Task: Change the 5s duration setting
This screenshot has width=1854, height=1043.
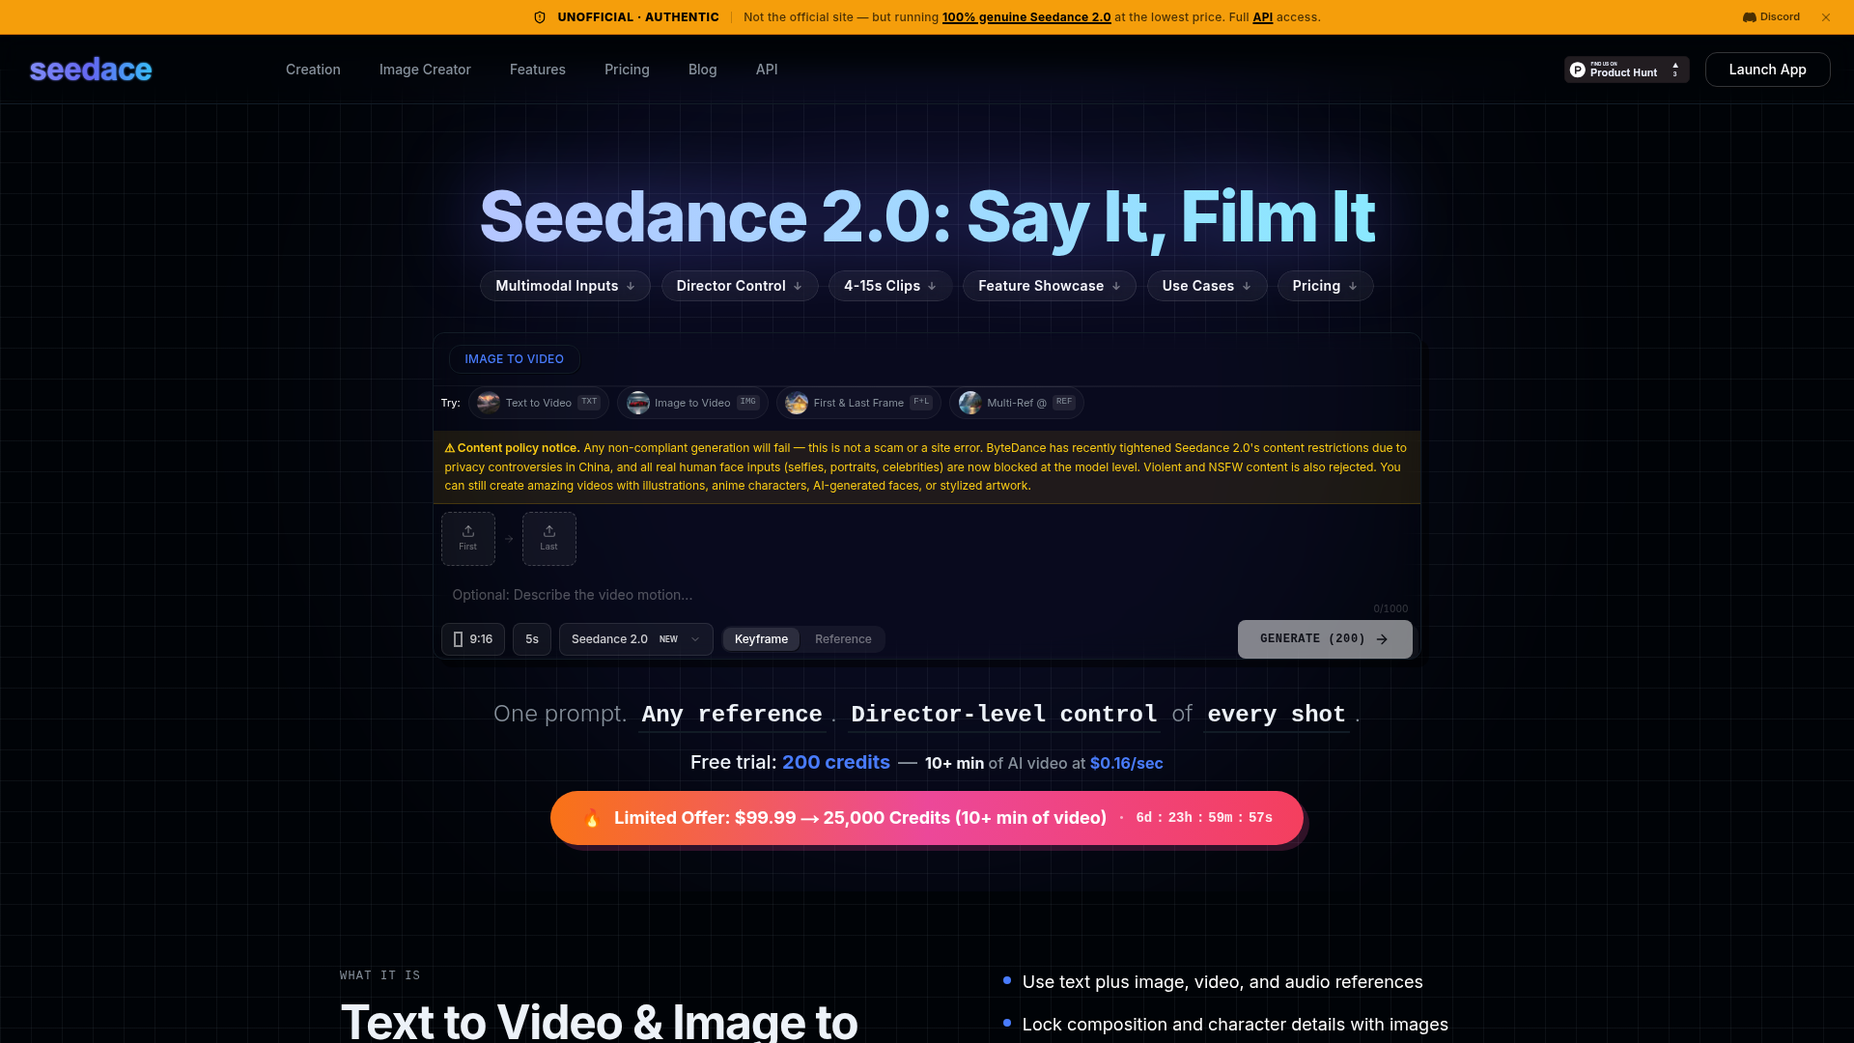Action: (532, 639)
